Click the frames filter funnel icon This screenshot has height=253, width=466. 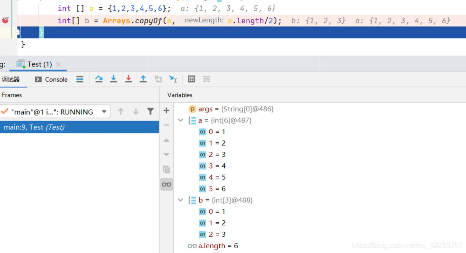150,112
